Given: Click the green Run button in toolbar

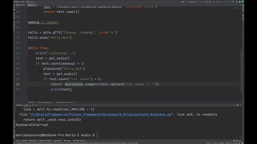Looking at the screenshot, I should (x=201, y=2).
